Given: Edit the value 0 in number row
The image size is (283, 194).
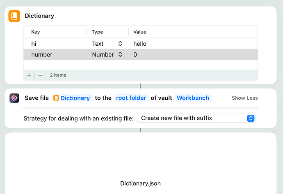Looking at the screenshot, I should (135, 54).
